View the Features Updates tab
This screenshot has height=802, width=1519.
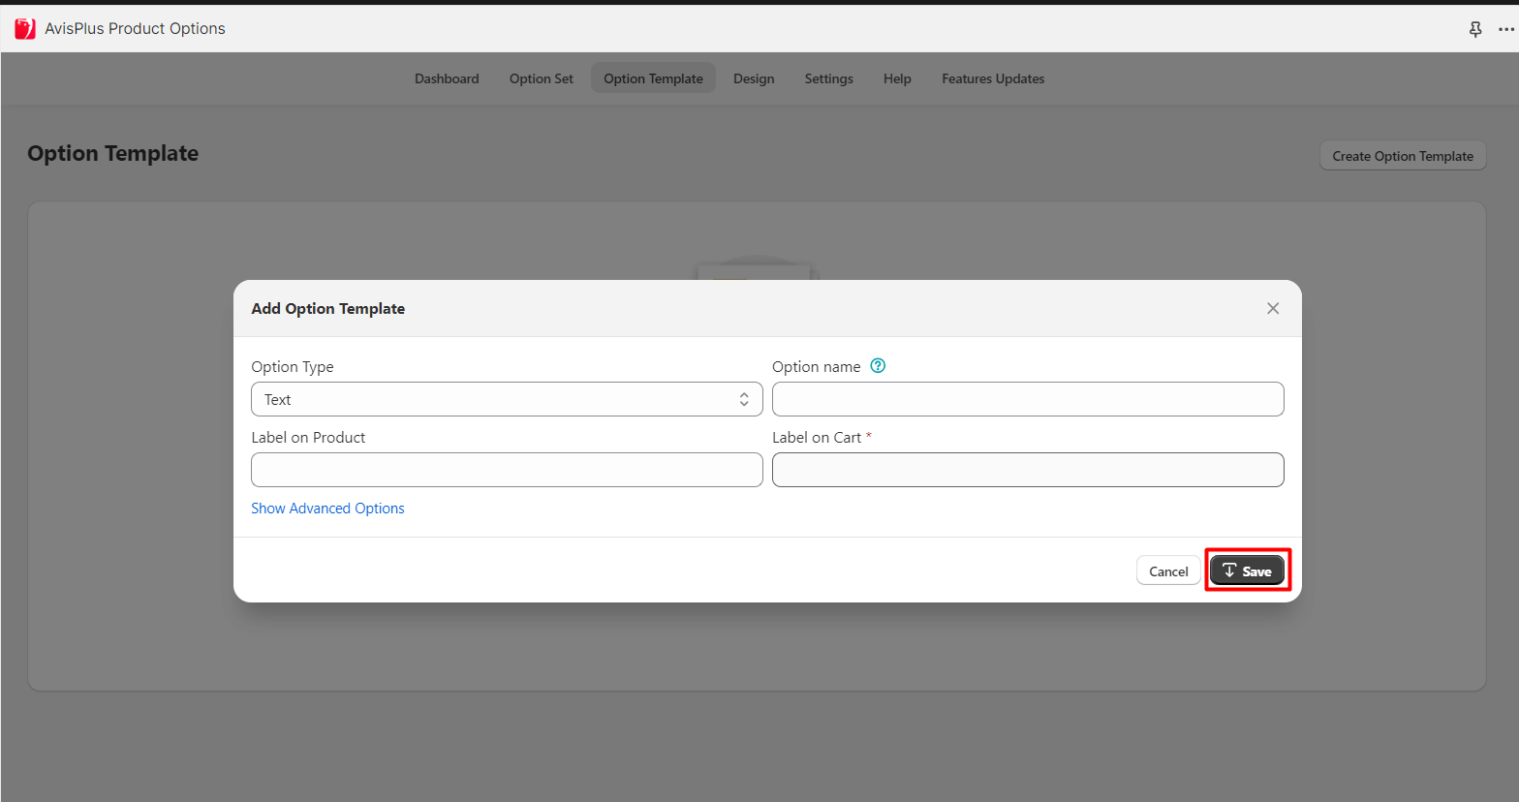coord(993,78)
